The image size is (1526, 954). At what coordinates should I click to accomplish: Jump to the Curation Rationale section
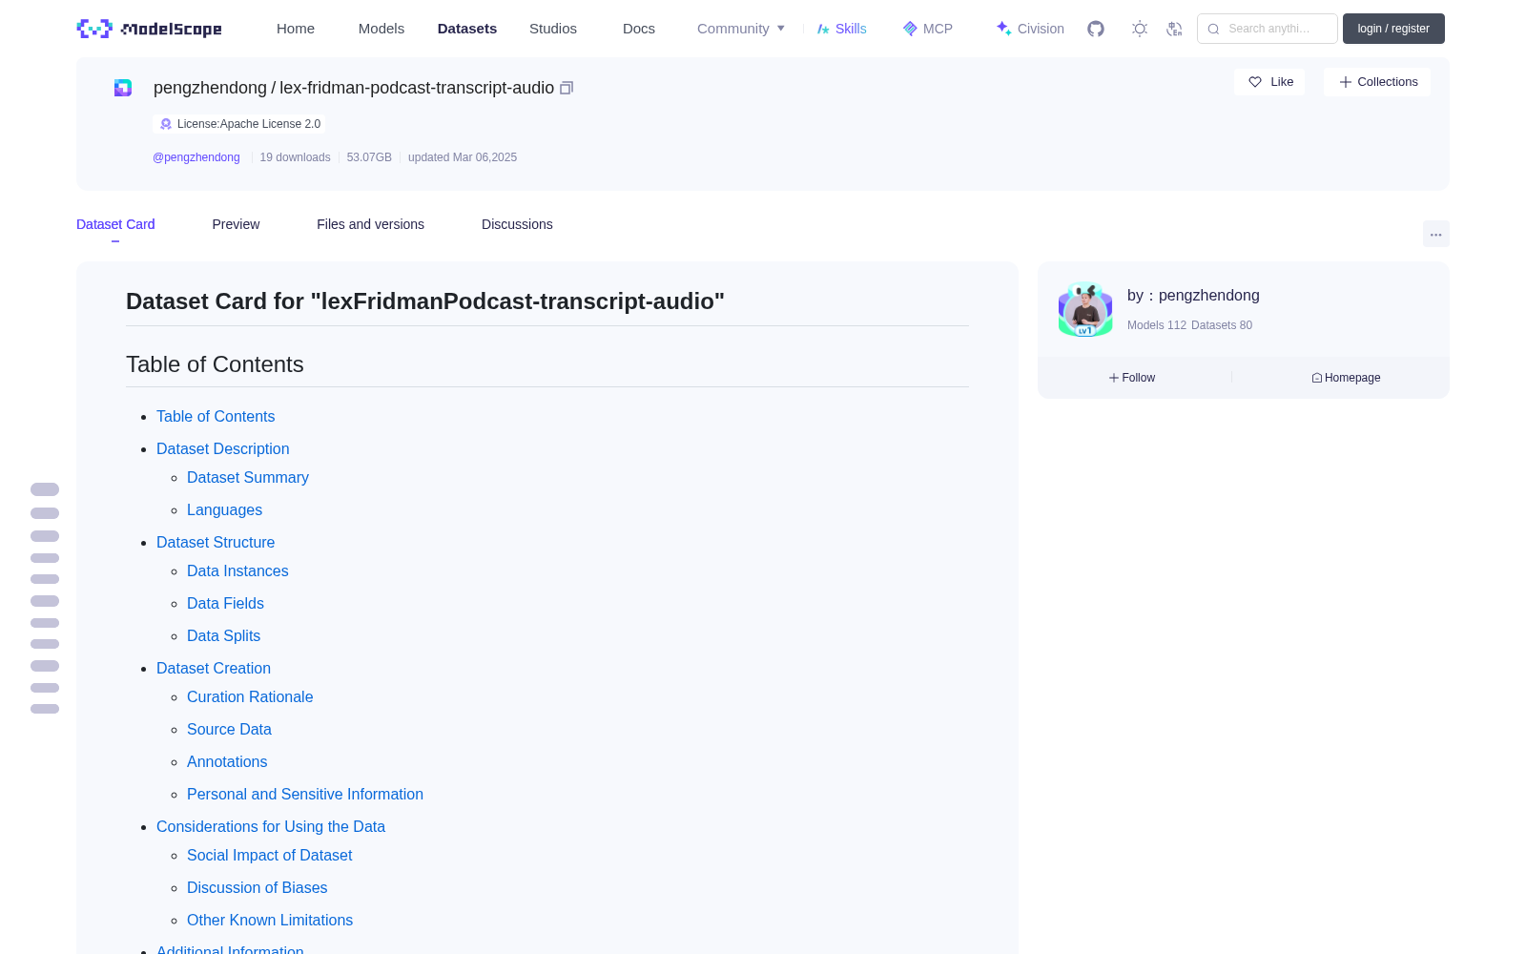[250, 696]
